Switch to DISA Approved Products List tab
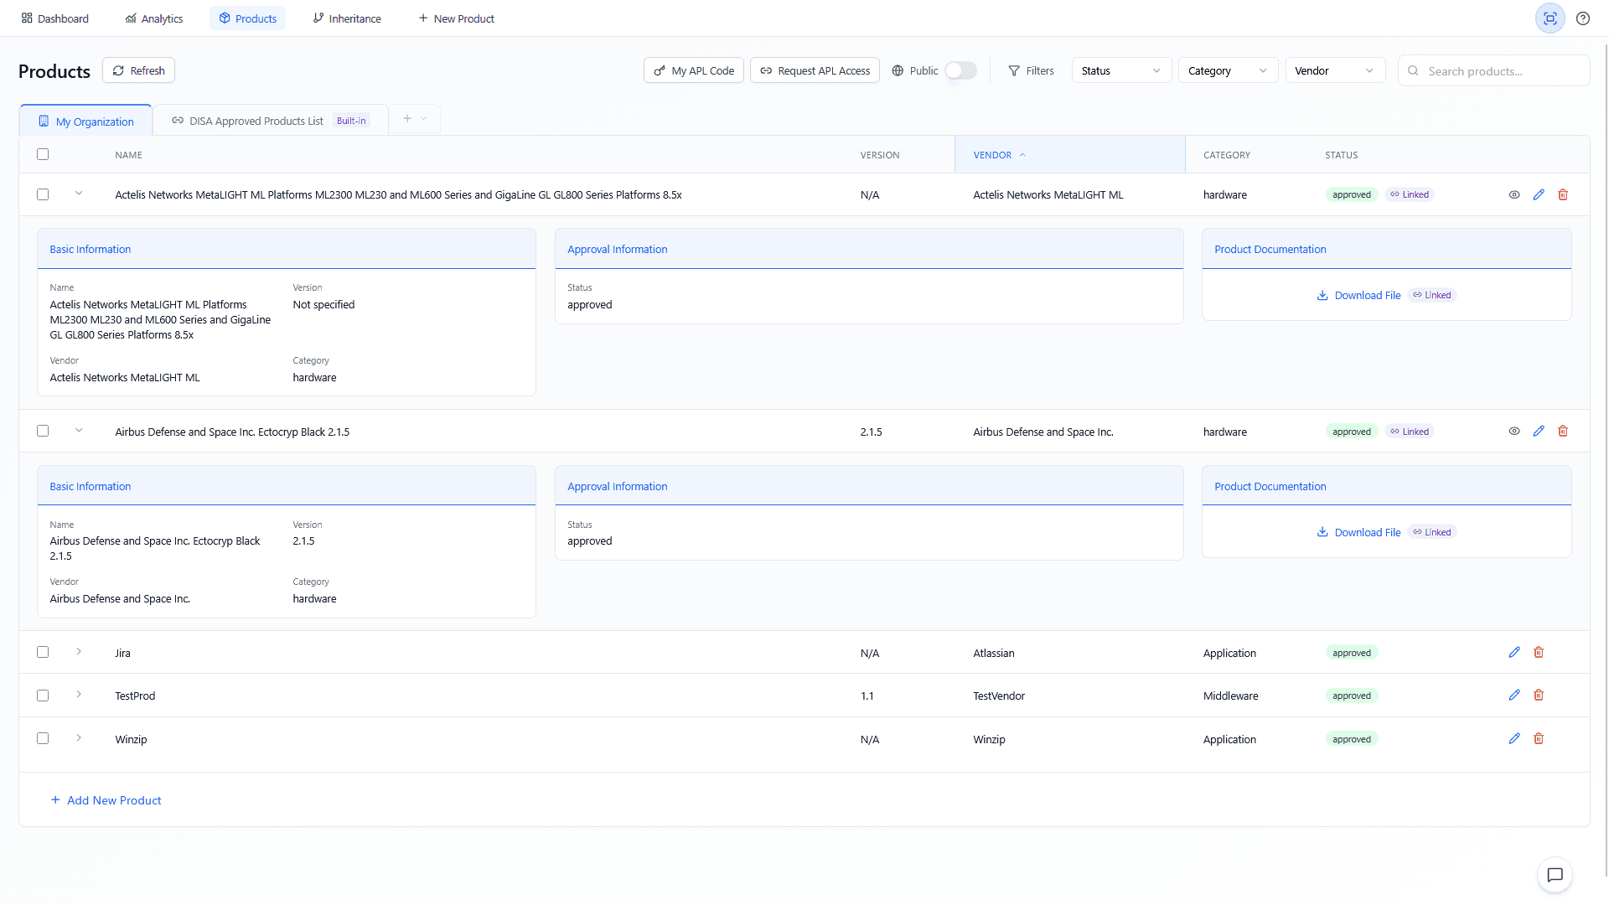Image resolution: width=1609 pixels, height=905 pixels. click(256, 122)
